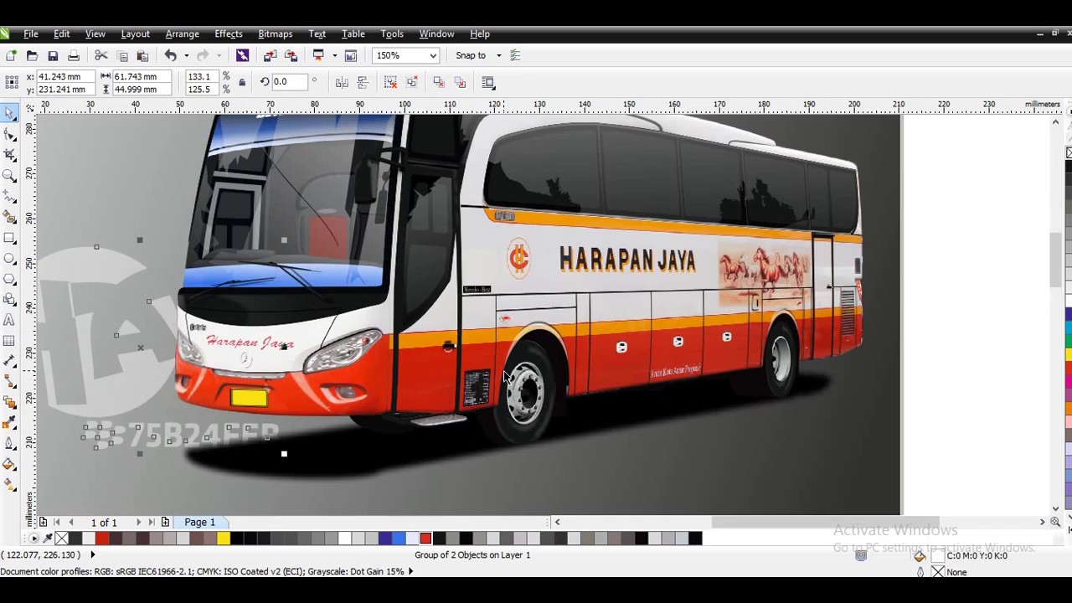The image size is (1072, 603).
Task: Open the Wrap text options button
Action: pyautogui.click(x=488, y=82)
